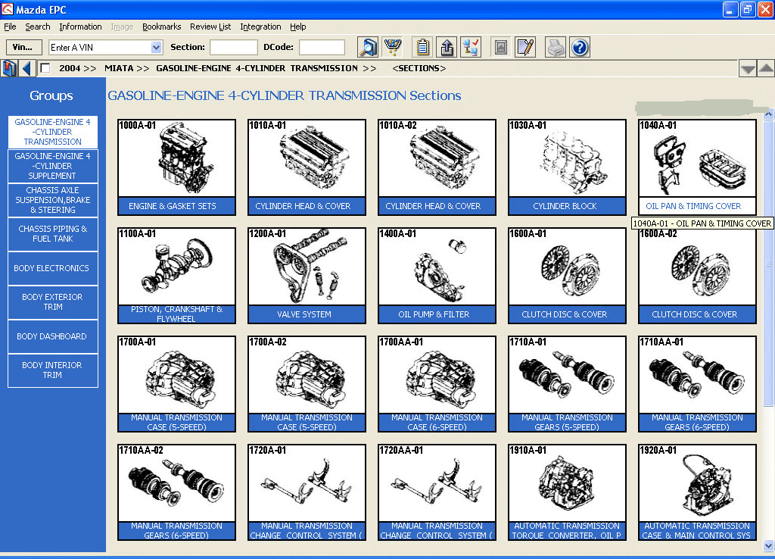Open 1600A-02 Clutch Disc & Cover section
Screen dimensions: 775x559
(697, 276)
